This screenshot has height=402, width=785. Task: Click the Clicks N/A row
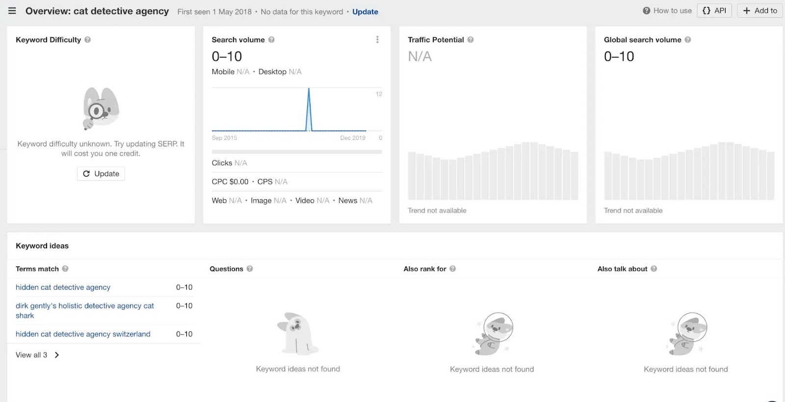click(x=297, y=163)
